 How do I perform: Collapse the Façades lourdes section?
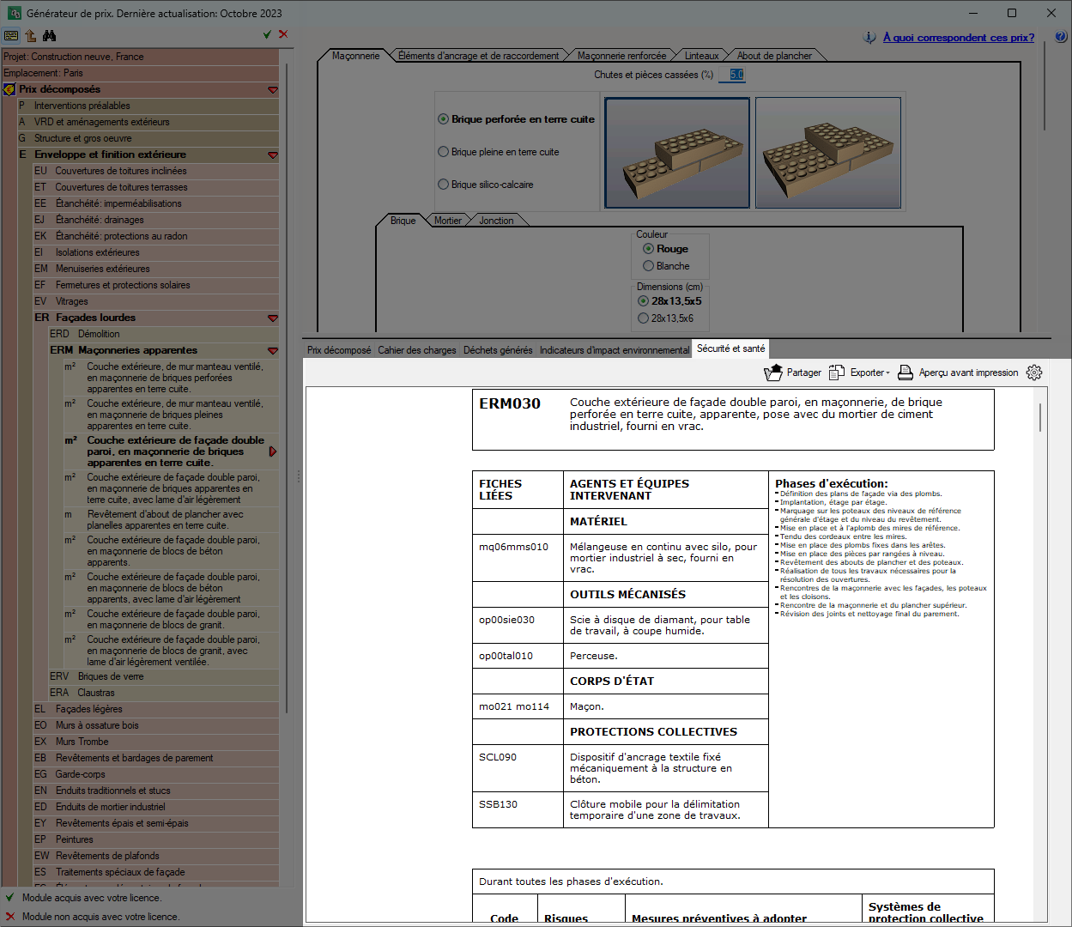[x=273, y=318]
